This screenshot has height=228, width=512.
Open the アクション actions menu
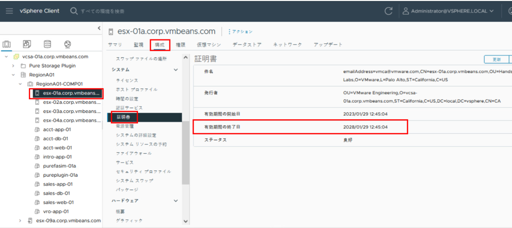(240, 31)
